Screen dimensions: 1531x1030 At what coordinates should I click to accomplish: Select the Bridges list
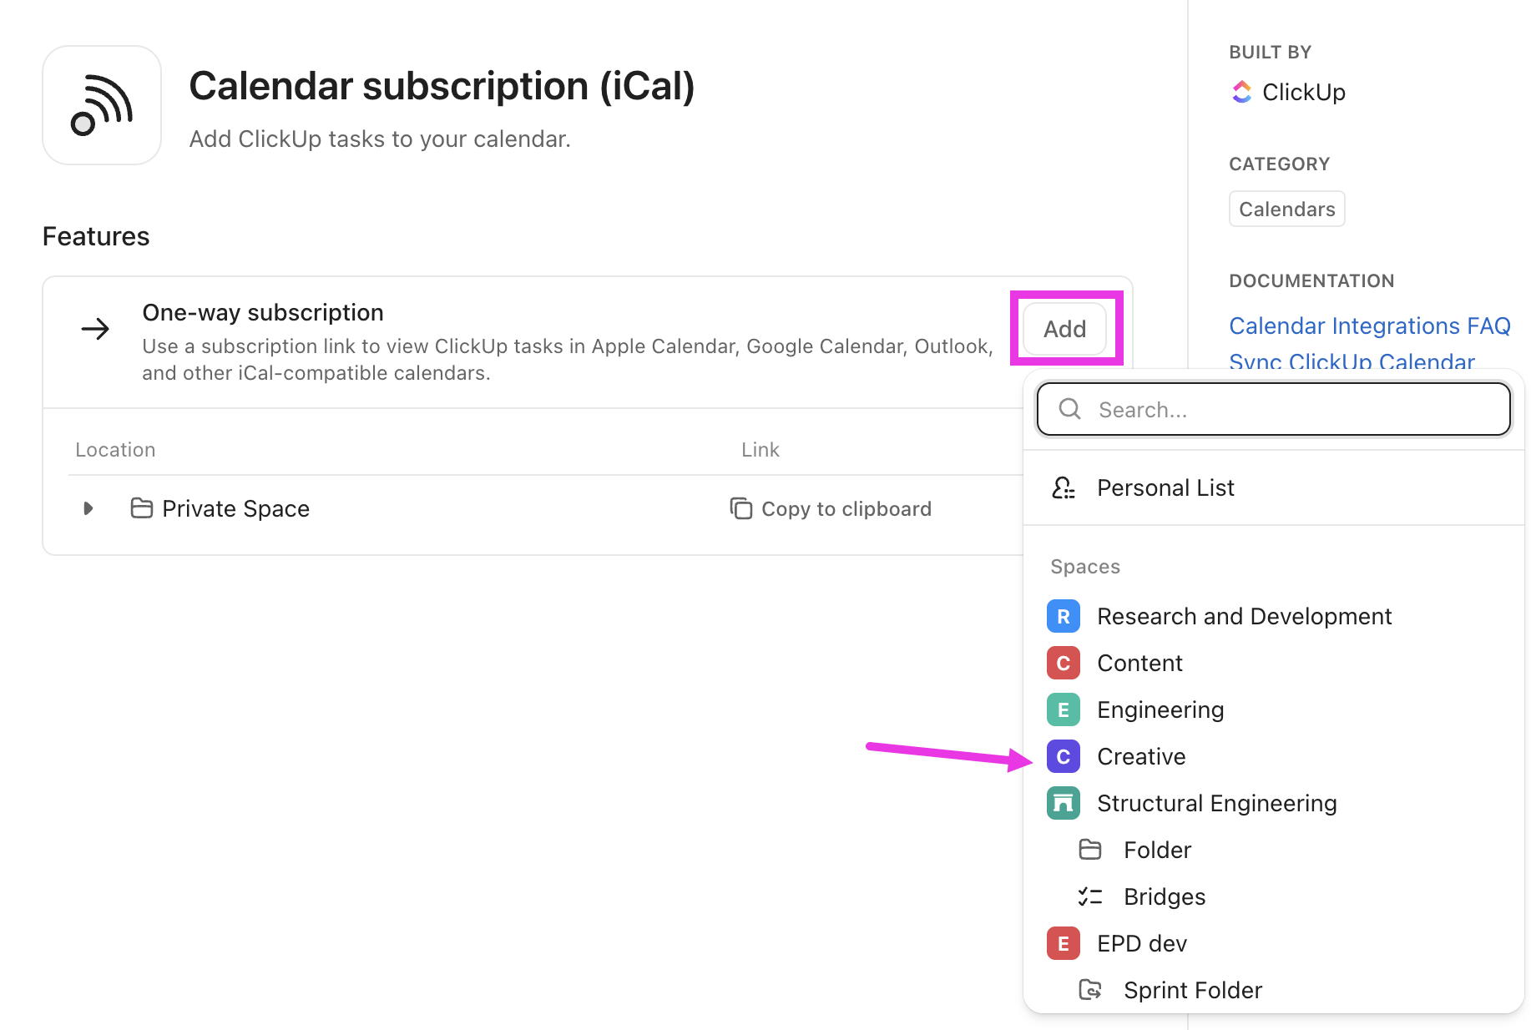(1165, 896)
